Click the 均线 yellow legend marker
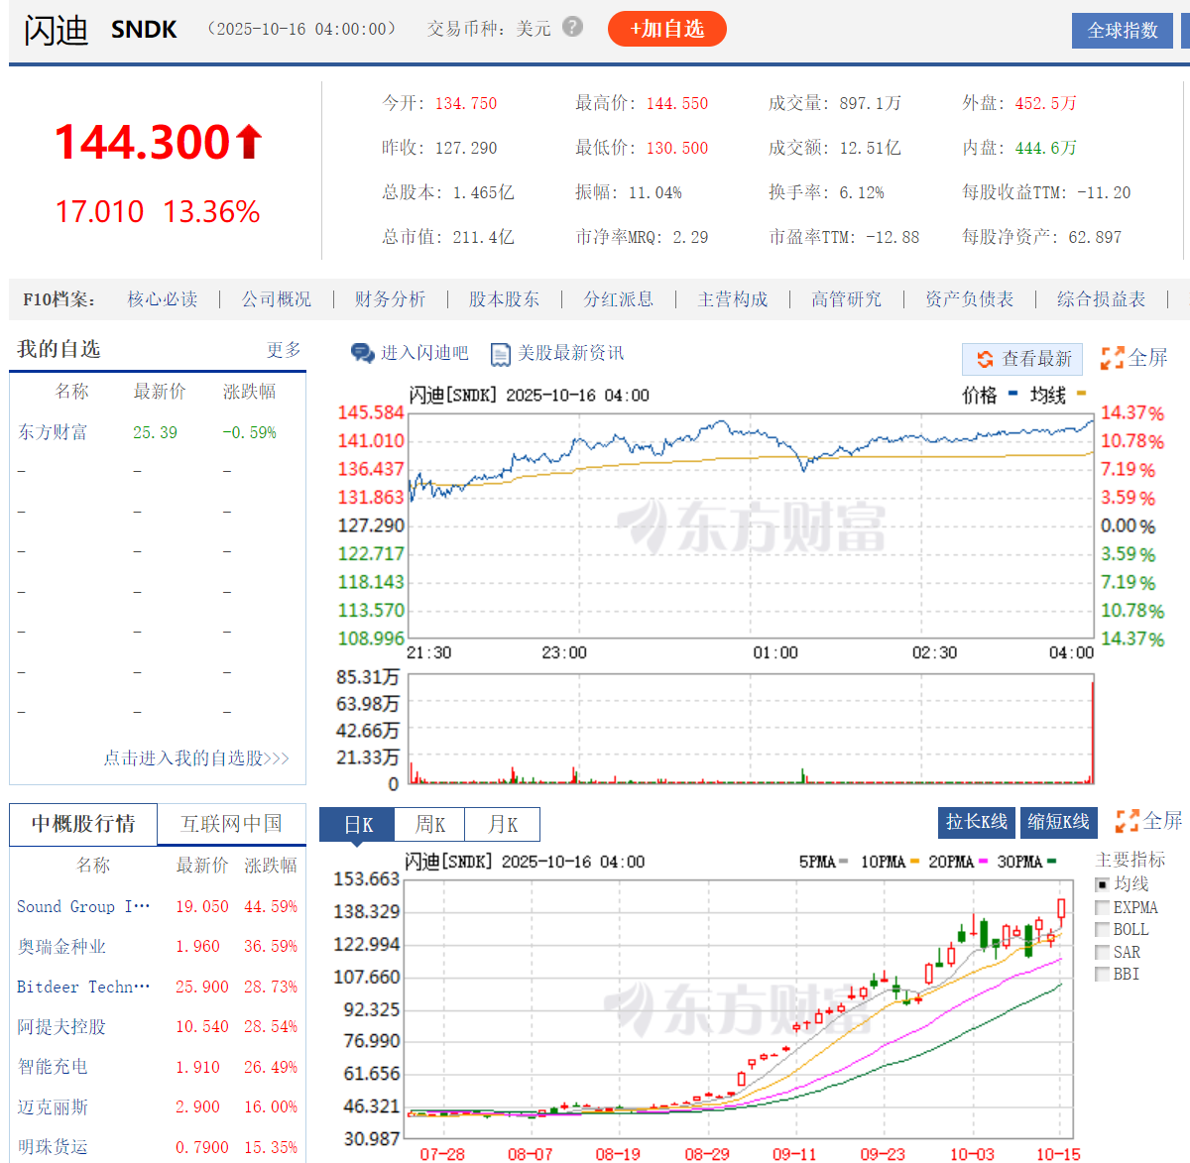 coord(1081,394)
